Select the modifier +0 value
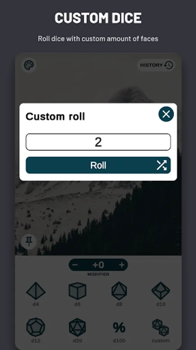196x350 pixels. 98,265
